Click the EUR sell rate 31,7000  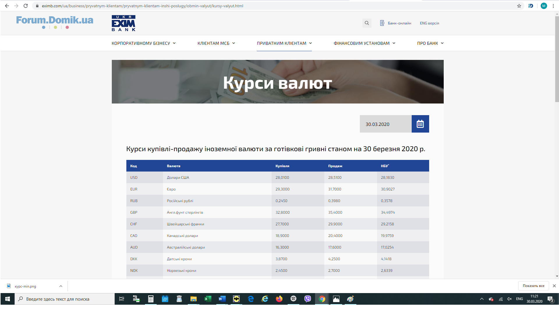pos(335,189)
